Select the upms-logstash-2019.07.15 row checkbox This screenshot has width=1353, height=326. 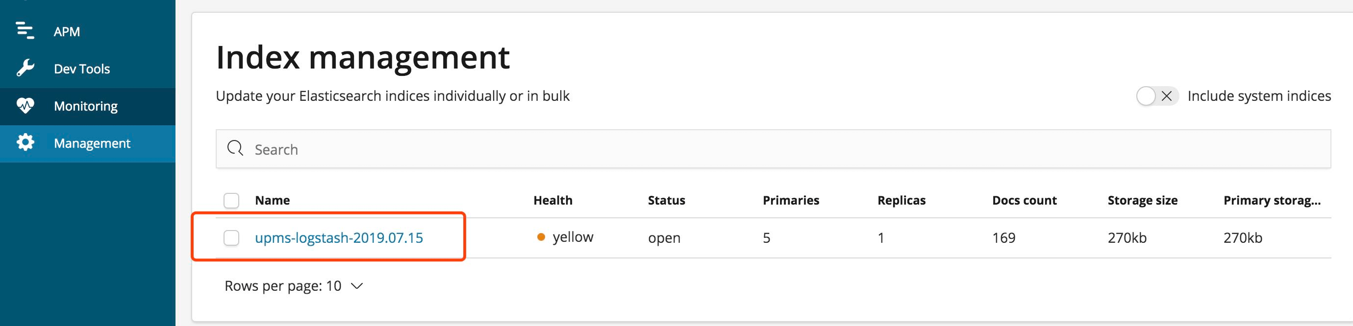[x=231, y=237]
